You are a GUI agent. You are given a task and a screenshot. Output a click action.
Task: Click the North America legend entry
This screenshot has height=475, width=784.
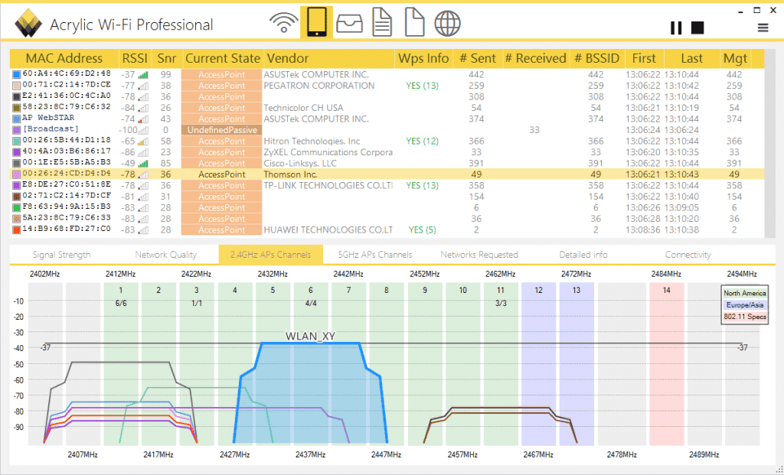[744, 293]
